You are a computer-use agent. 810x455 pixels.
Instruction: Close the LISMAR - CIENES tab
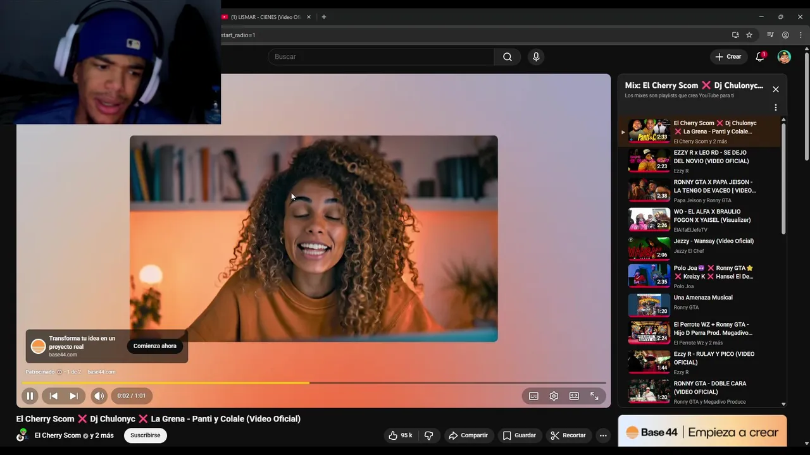pyautogui.click(x=309, y=17)
